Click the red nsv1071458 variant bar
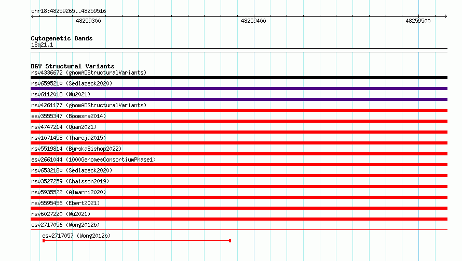This screenshot has width=462, height=261. [x=239, y=143]
